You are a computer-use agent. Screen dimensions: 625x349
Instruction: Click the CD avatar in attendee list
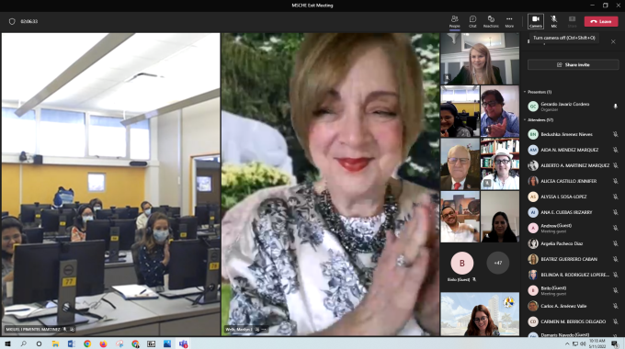coord(533,321)
